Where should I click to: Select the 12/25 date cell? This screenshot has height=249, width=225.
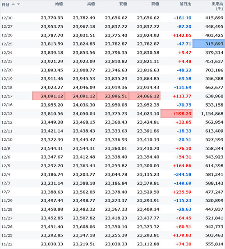tap(7, 44)
